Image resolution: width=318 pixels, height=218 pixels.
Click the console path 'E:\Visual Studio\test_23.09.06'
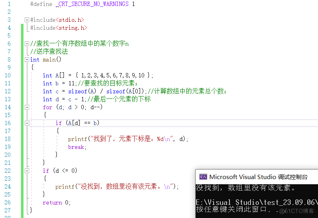pyautogui.click(x=255, y=202)
